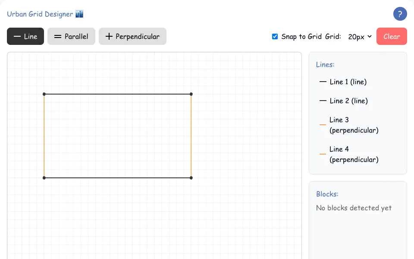Select the Line drawing tool

[25, 36]
